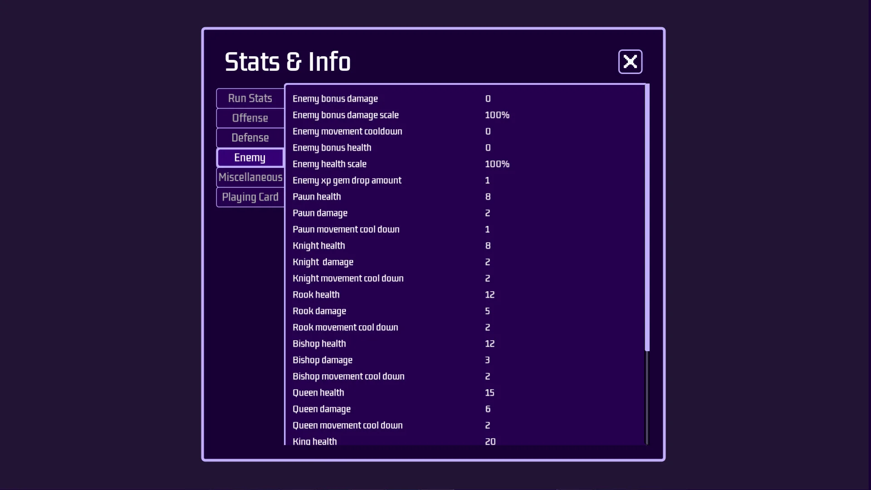Open the Run Stats tab
The height and width of the screenshot is (490, 871).
tap(250, 98)
